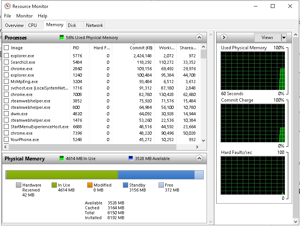Click the green In Use legend swatch

(x=54, y=185)
